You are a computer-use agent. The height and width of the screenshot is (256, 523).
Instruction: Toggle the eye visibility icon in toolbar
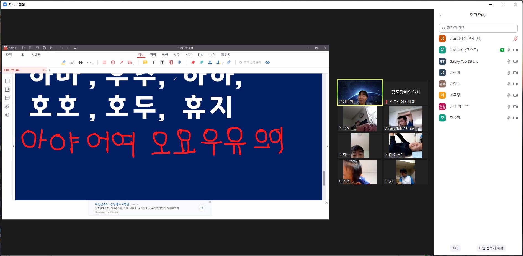point(267,62)
